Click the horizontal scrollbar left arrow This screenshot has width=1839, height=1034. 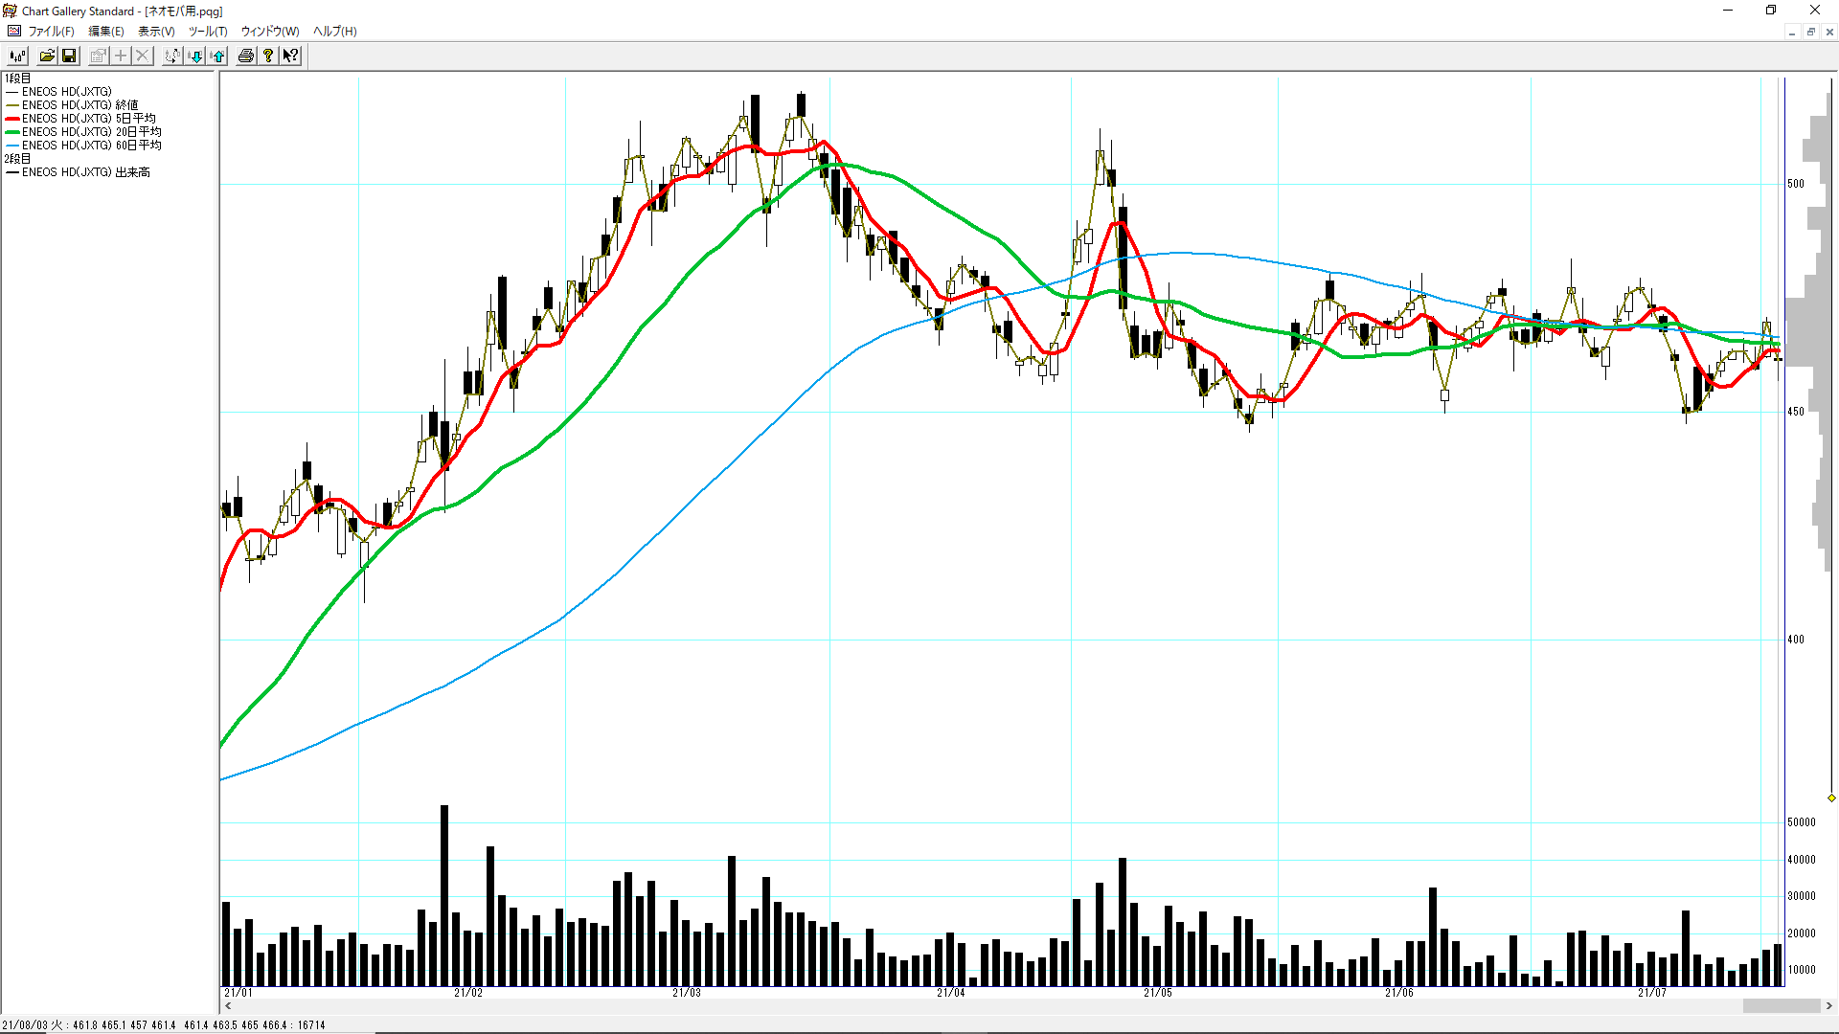(x=228, y=1006)
